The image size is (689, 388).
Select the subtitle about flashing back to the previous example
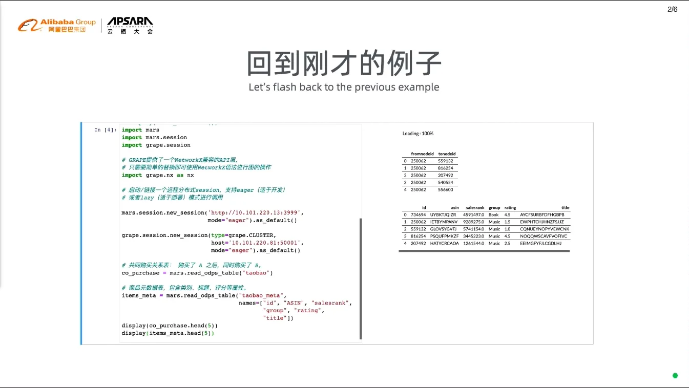344,87
